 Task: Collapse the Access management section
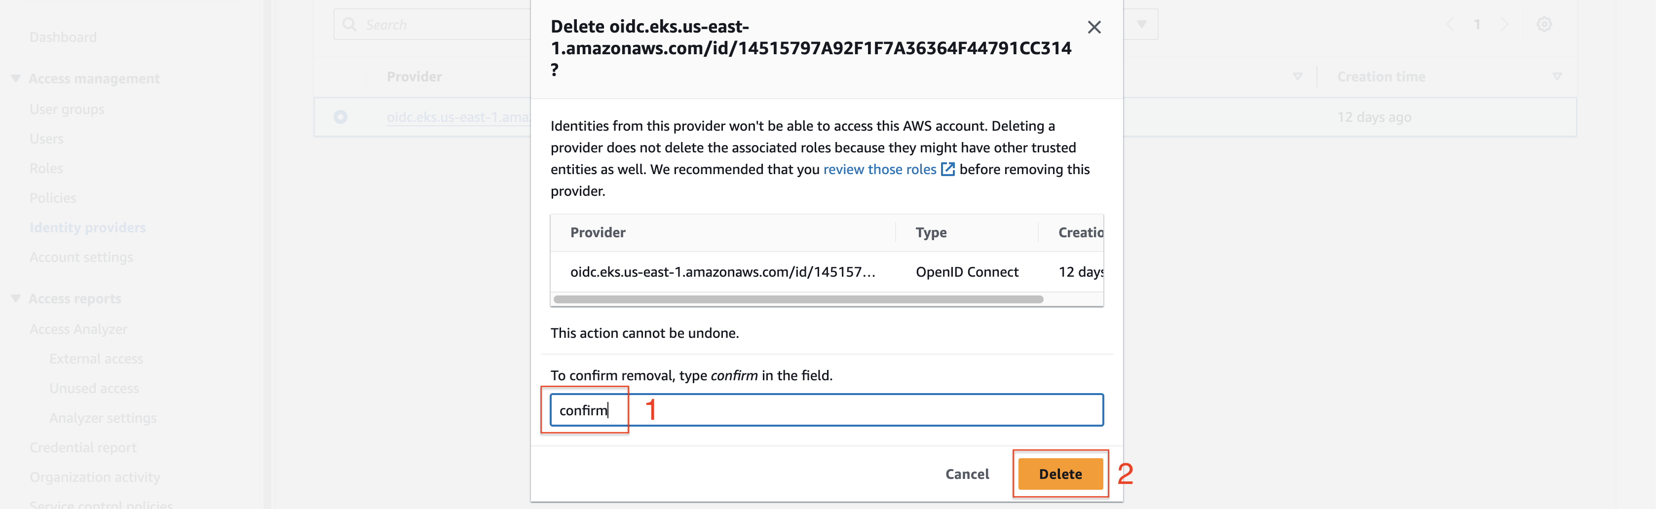16,78
